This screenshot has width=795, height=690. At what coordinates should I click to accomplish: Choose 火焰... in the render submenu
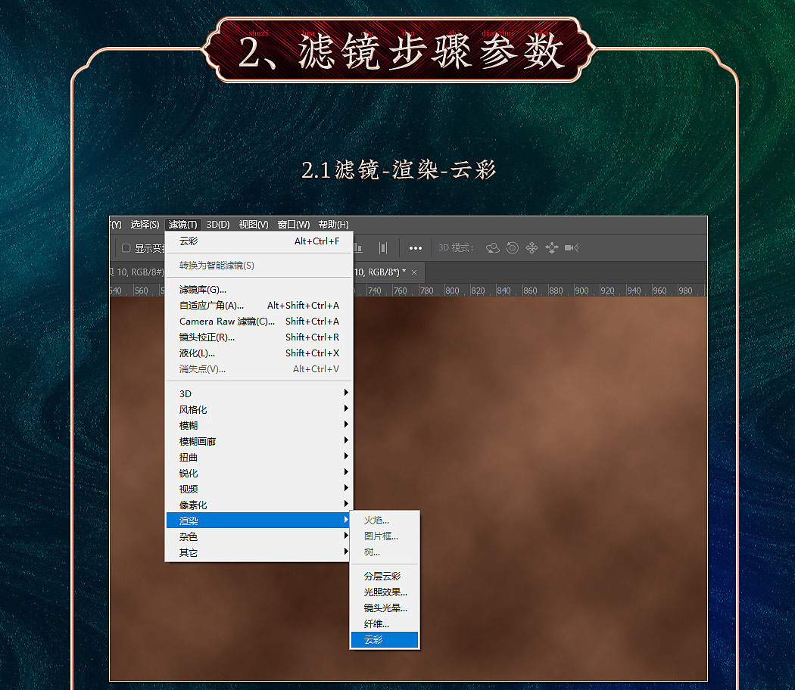(385, 521)
